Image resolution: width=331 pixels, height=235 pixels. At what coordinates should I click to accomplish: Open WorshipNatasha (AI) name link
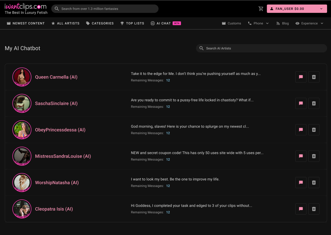point(57,183)
